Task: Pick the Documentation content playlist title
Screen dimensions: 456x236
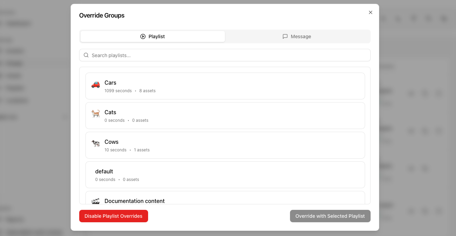Action: point(134,201)
